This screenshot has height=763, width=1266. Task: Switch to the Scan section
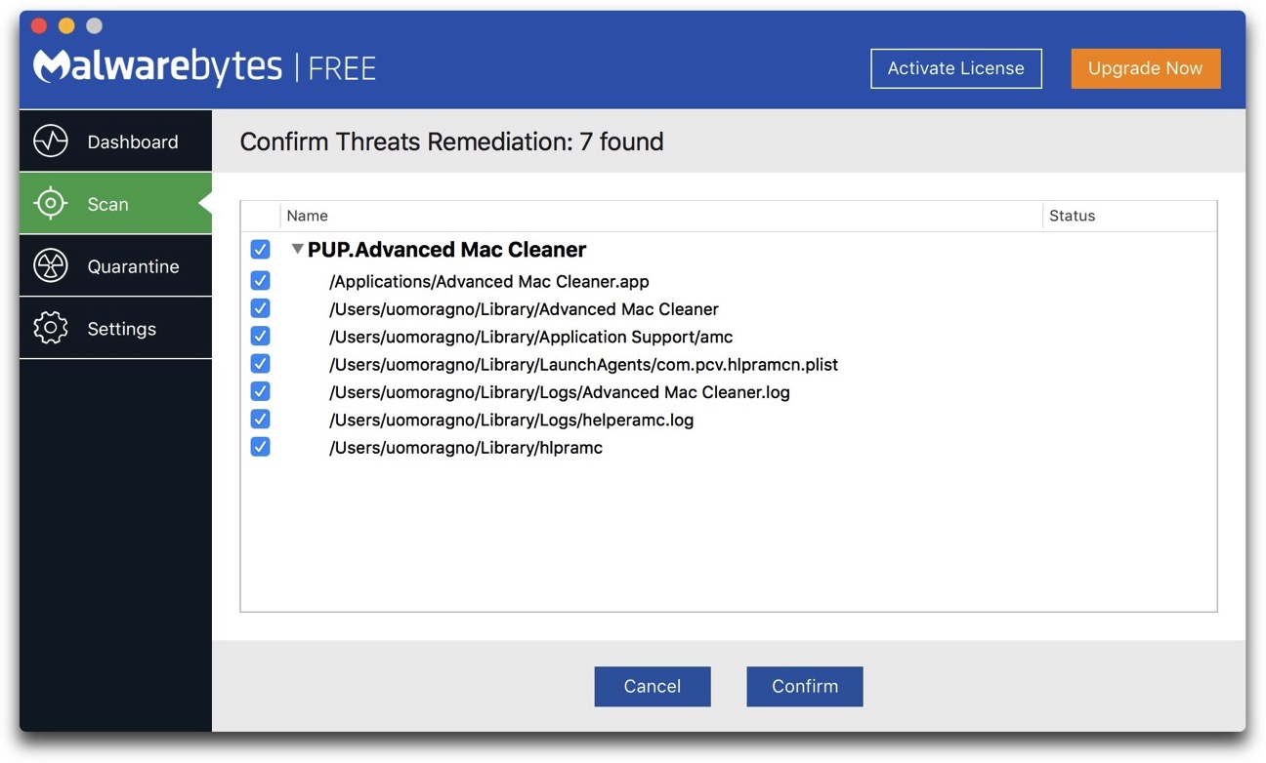[x=107, y=203]
